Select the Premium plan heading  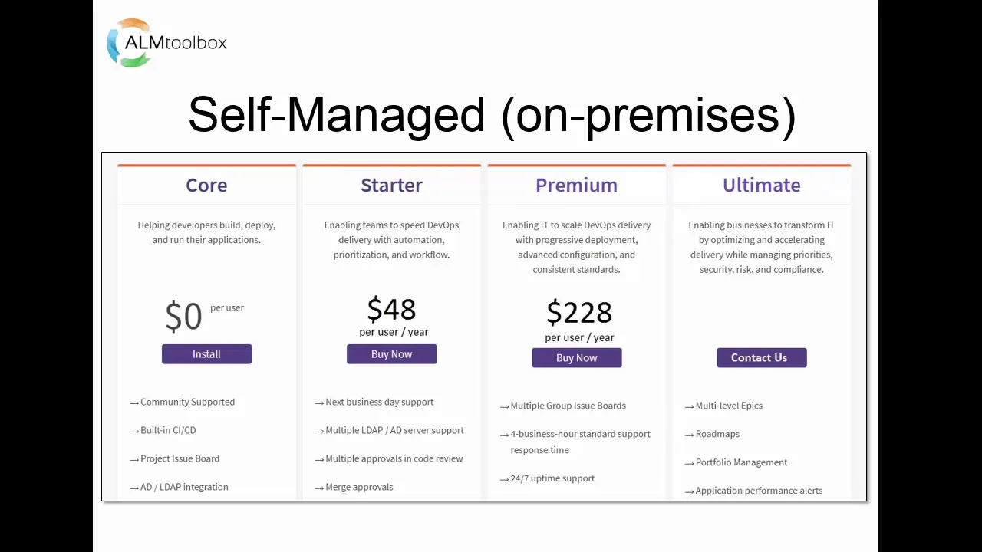pos(576,186)
